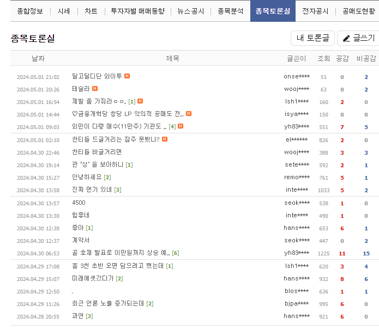Image resolution: width=379 pixels, height=330 pixels.
Task: Click new badge on 외민이 다량 매수 row
Action: point(181,126)
